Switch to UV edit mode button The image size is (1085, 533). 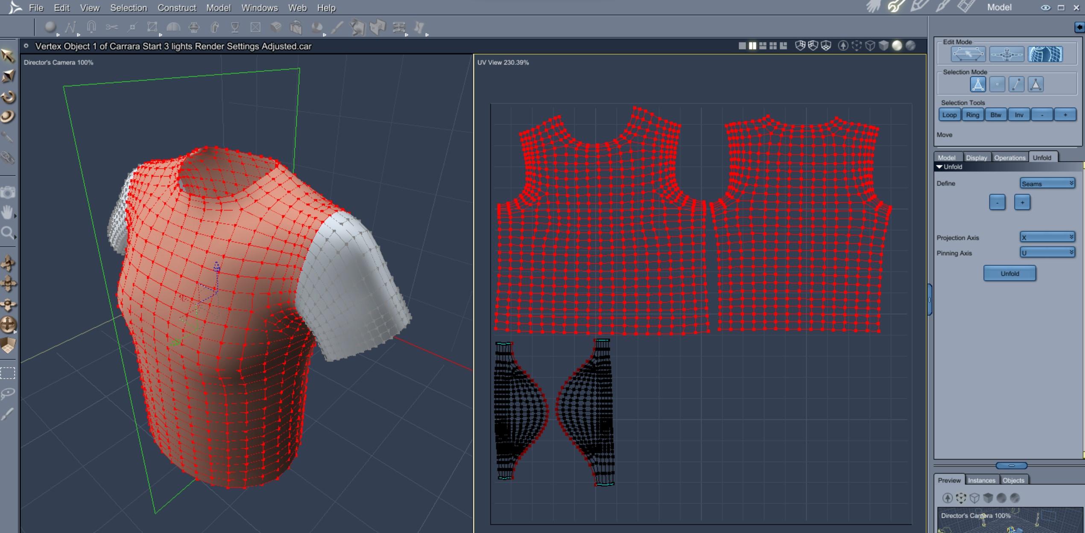coord(1045,55)
